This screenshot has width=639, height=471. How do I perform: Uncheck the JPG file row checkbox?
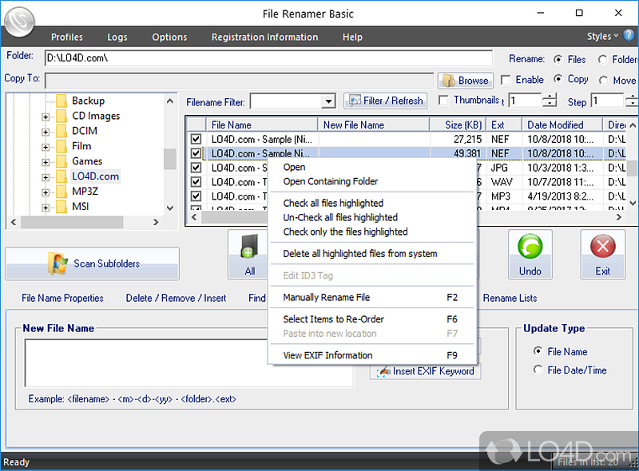click(x=196, y=168)
